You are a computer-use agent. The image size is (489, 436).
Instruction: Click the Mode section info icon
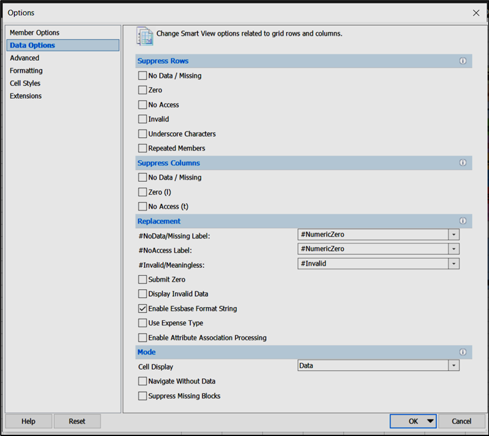(463, 352)
